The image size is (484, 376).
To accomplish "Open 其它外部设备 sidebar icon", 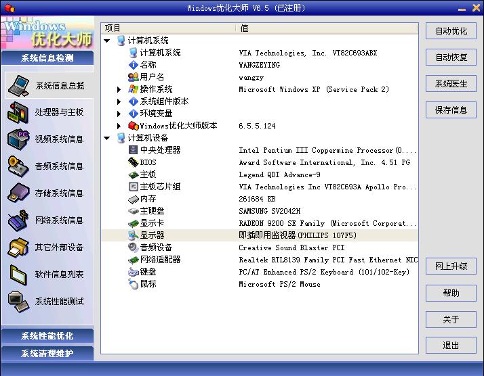I will 18,247.
